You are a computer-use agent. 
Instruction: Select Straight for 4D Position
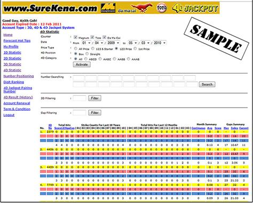point(87,54)
